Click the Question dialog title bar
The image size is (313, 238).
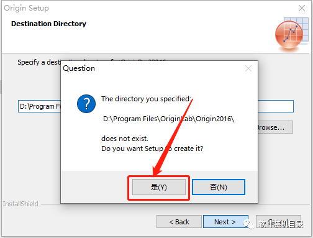pyautogui.click(x=153, y=68)
